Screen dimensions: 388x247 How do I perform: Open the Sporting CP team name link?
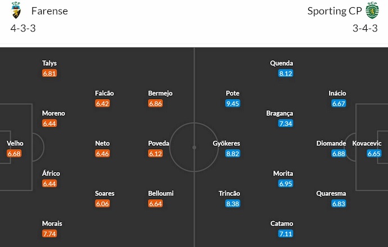tap(335, 11)
